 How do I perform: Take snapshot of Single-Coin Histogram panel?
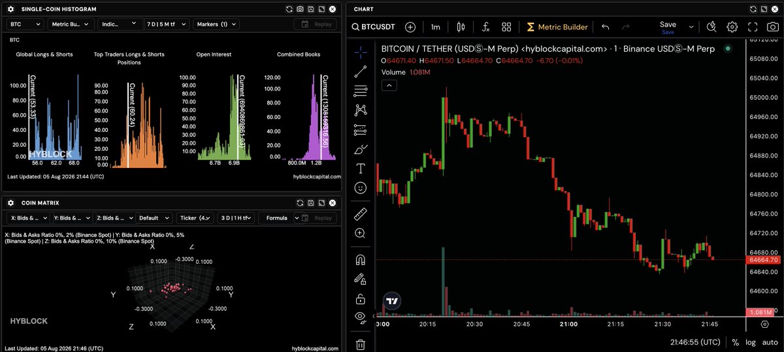click(300, 9)
